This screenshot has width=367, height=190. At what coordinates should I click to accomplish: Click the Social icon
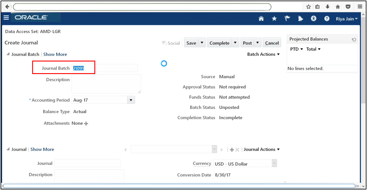pyautogui.click(x=171, y=43)
